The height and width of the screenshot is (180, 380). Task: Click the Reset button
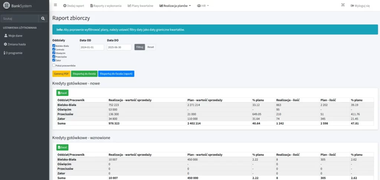tap(151, 47)
